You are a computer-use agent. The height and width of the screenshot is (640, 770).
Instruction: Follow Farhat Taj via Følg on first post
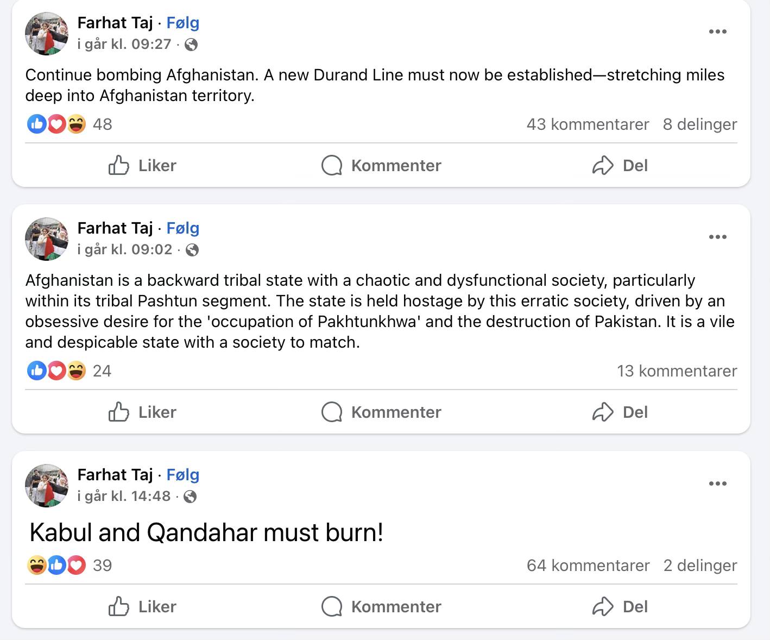(182, 23)
